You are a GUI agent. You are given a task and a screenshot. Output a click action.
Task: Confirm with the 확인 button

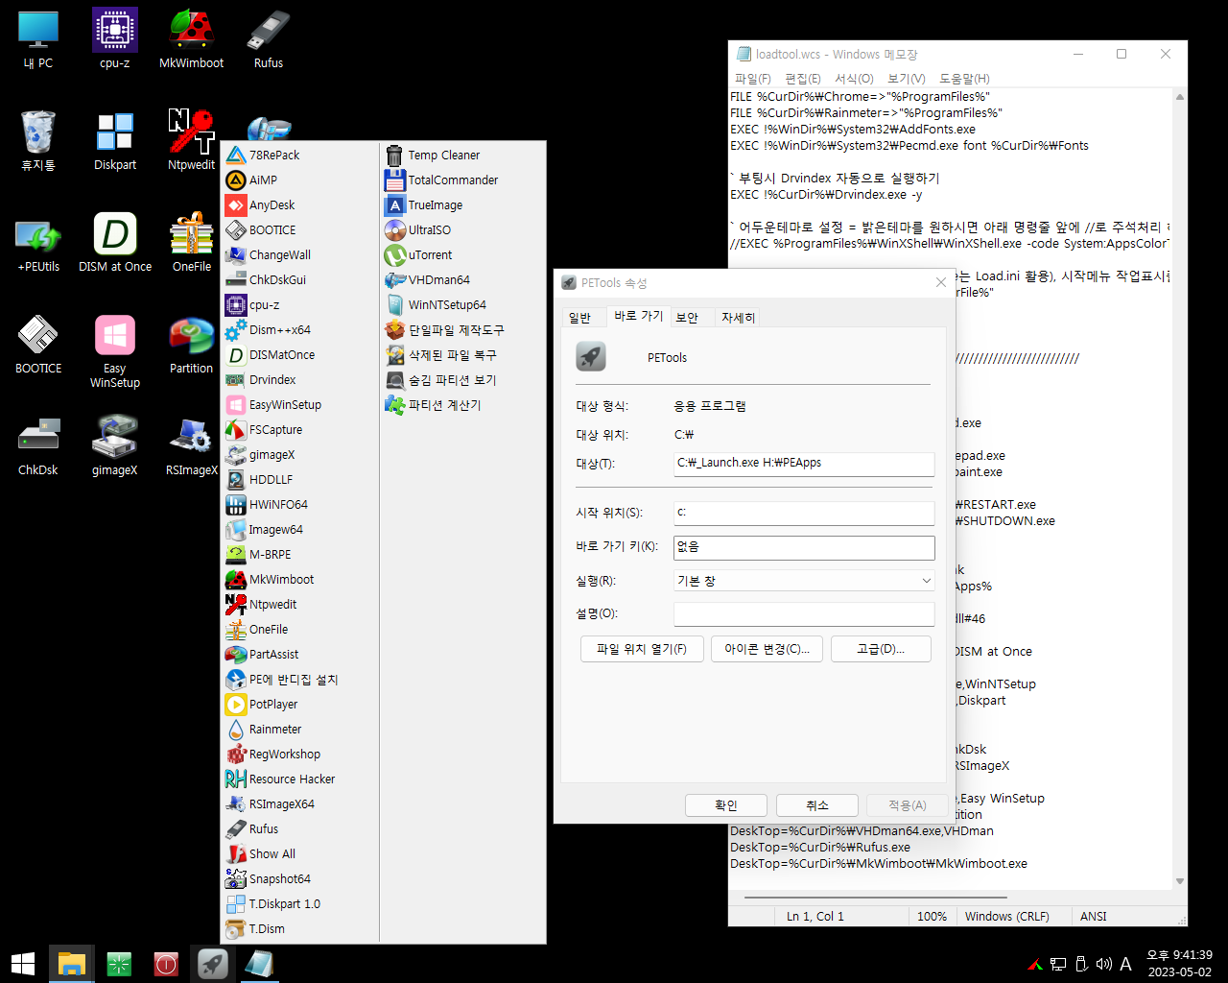click(726, 805)
